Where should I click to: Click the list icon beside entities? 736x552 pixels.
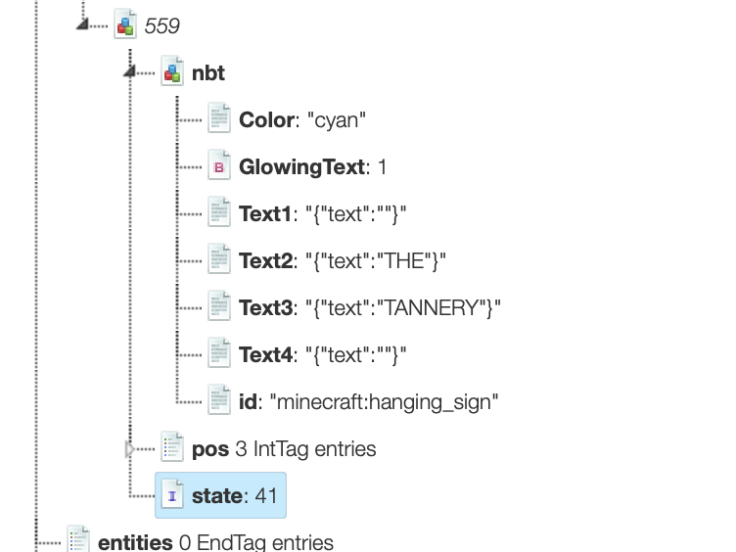(x=78, y=541)
